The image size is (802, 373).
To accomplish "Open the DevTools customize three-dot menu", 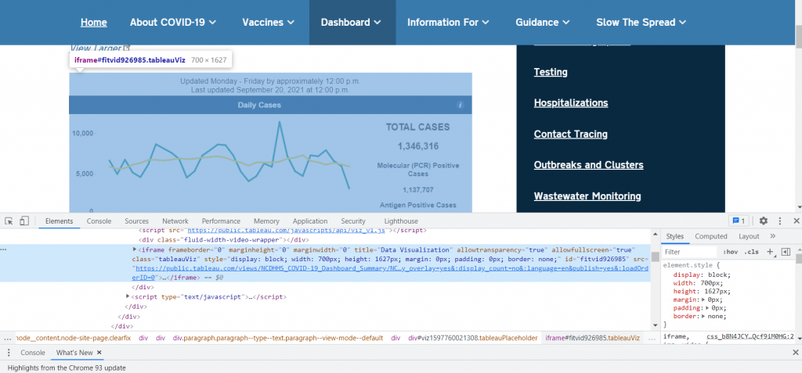I will (x=780, y=221).
